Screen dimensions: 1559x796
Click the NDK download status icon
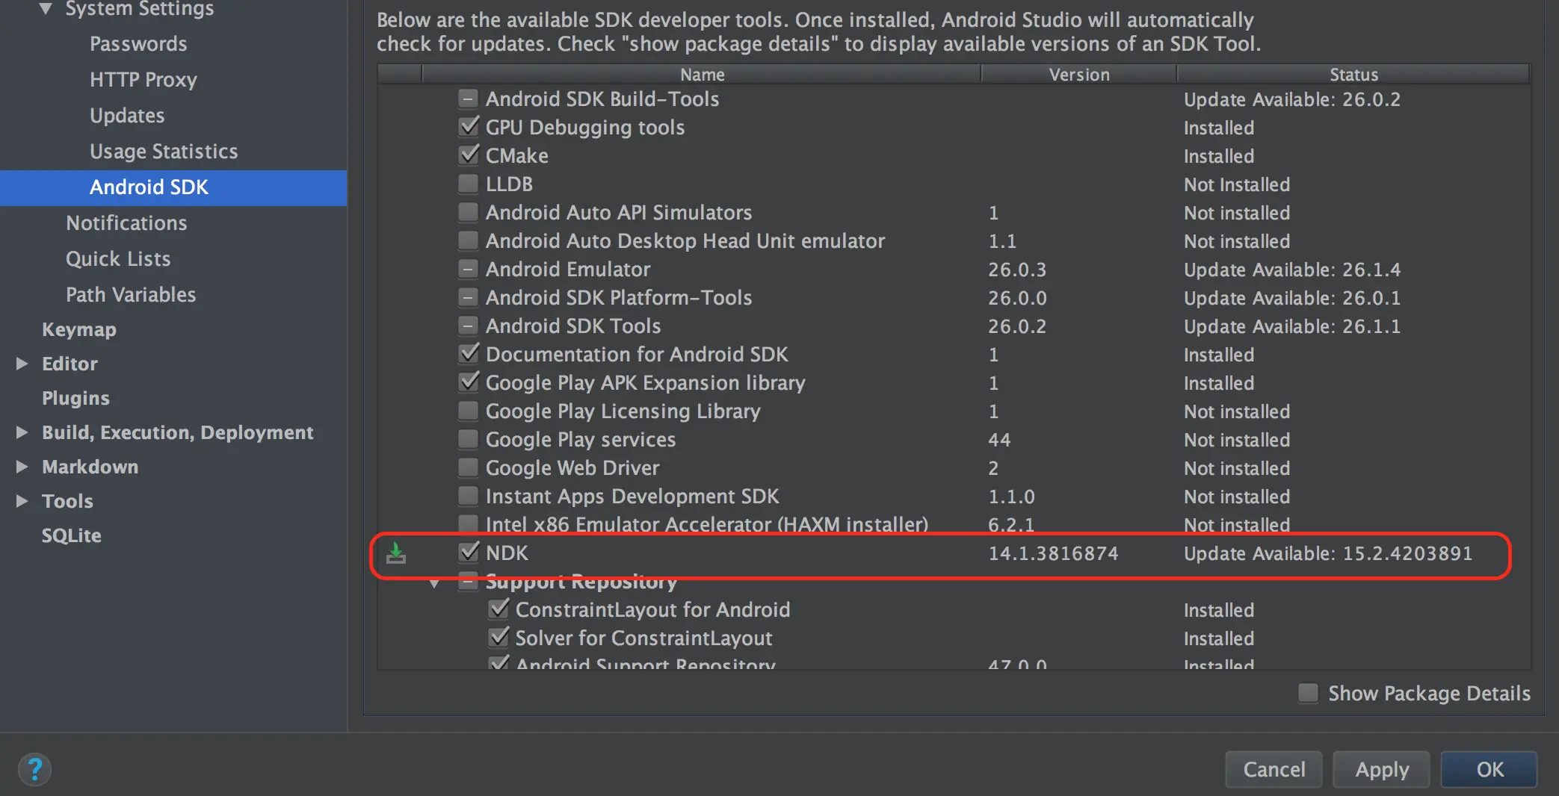(x=396, y=553)
